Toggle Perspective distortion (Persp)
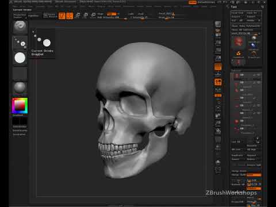Screen dimensions: 276x207 pyautogui.click(x=218, y=67)
